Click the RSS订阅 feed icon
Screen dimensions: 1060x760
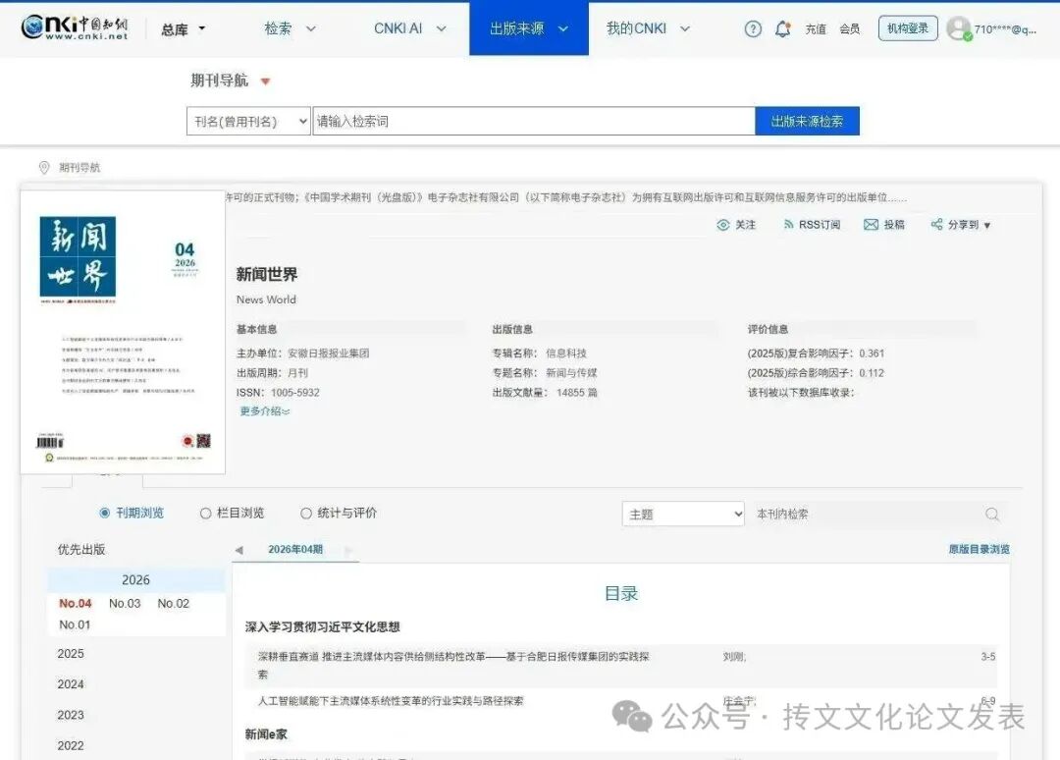[x=788, y=225]
